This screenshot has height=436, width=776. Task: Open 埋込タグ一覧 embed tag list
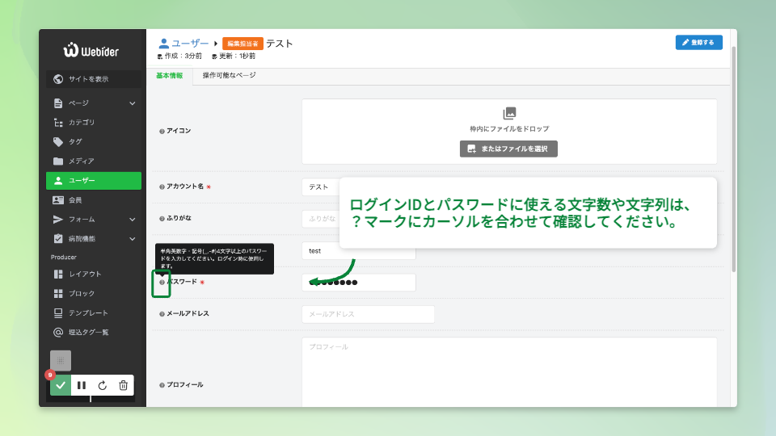pyautogui.click(x=89, y=332)
